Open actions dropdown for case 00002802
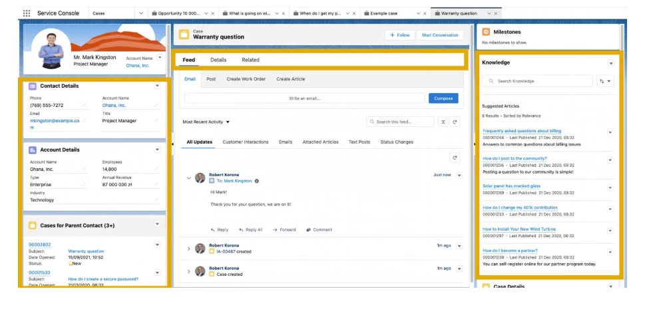This screenshot has height=309, width=651. [157, 245]
